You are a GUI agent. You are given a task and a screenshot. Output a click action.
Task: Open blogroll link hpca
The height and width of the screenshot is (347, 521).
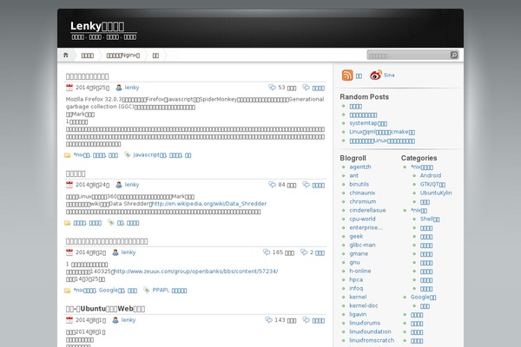pos(356,279)
